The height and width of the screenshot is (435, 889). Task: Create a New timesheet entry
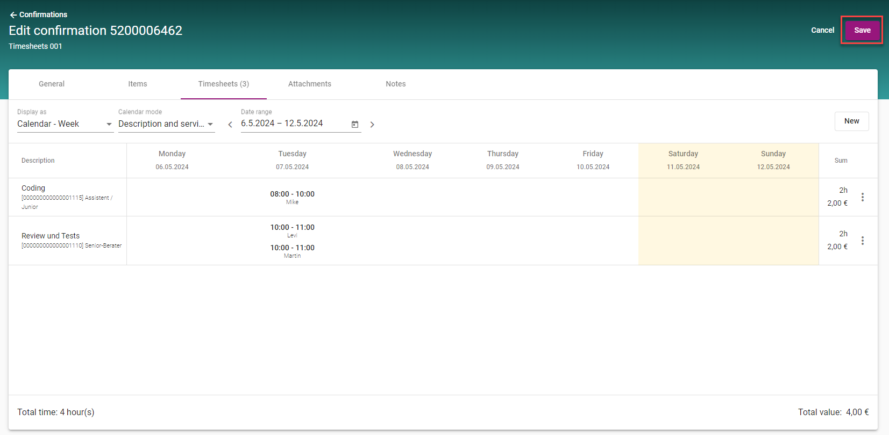click(851, 121)
